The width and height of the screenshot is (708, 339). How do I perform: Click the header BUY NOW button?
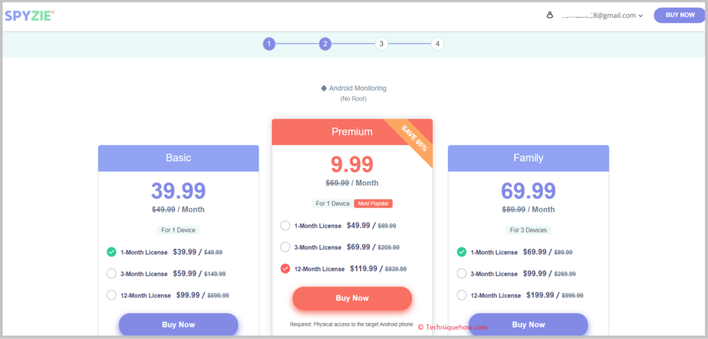point(679,15)
